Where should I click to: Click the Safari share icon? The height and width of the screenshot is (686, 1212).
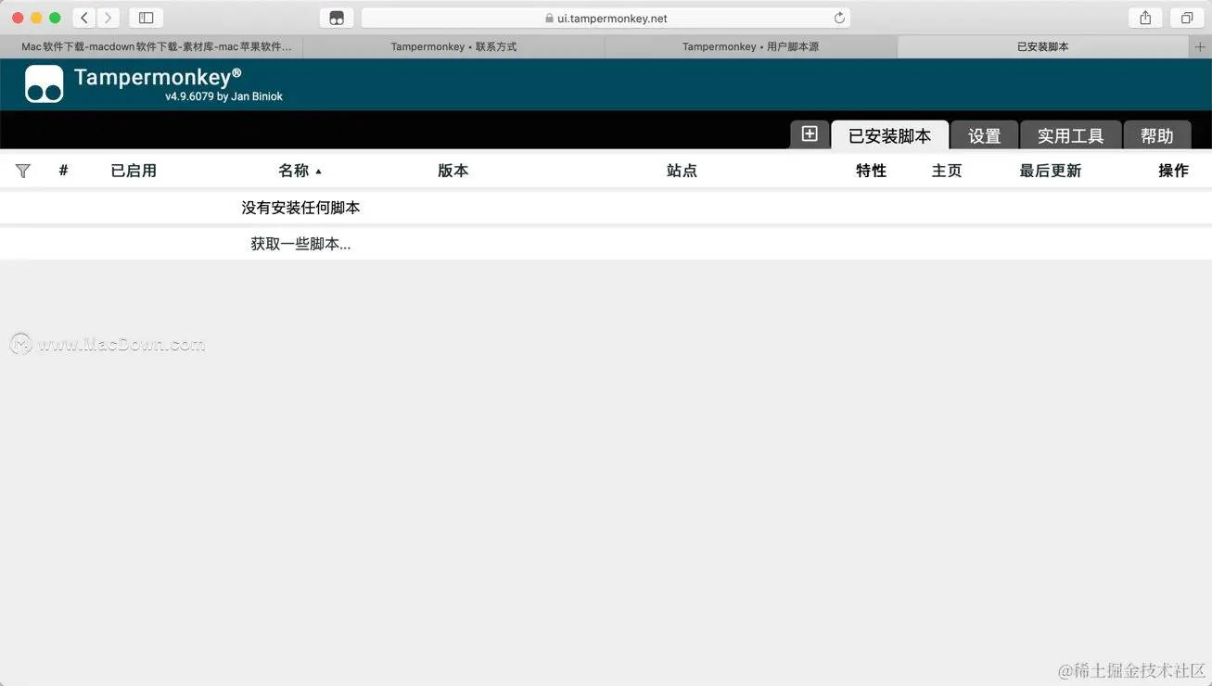(x=1144, y=17)
